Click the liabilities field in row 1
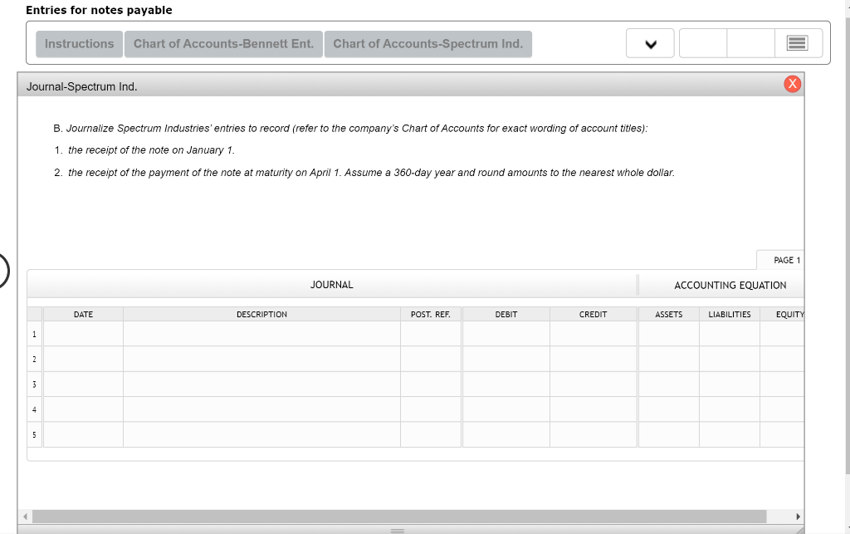850x534 pixels. coord(730,334)
